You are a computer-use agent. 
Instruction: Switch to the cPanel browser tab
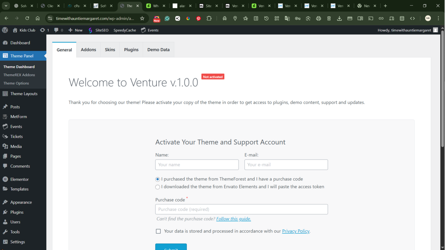[x=76, y=6]
